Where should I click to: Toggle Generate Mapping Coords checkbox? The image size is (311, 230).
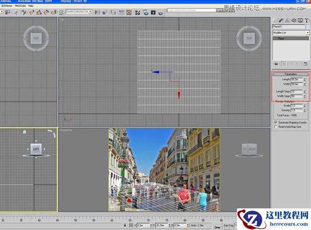(276, 123)
